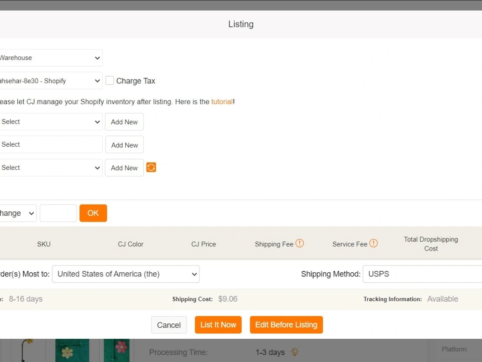Click the SKU column header
The image size is (482, 362).
[x=44, y=244]
